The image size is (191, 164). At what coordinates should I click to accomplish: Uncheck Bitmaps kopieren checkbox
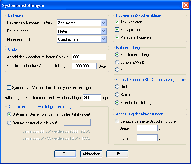(x=117, y=30)
